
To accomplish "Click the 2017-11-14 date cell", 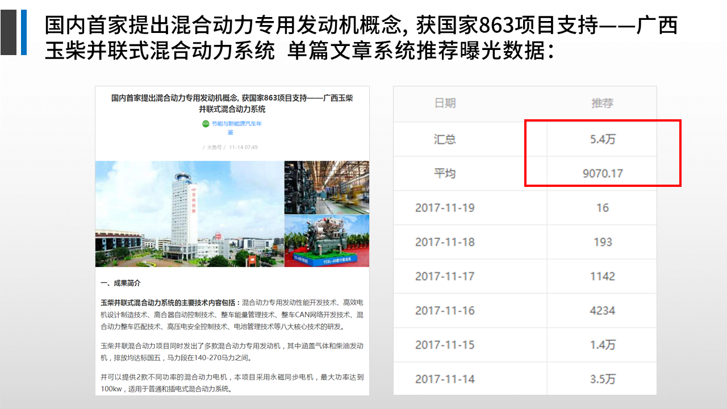I will pyautogui.click(x=445, y=379).
